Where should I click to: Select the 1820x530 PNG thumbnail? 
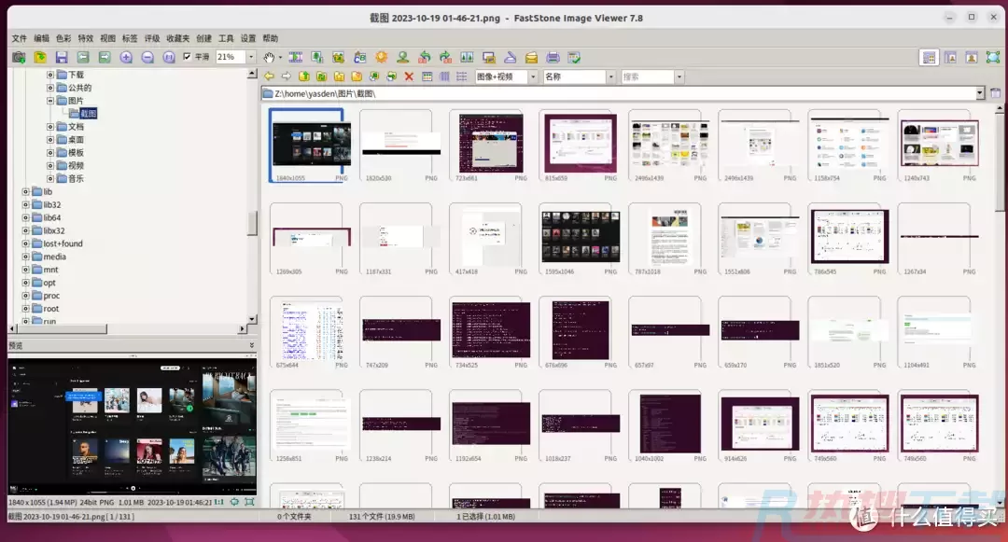point(400,144)
